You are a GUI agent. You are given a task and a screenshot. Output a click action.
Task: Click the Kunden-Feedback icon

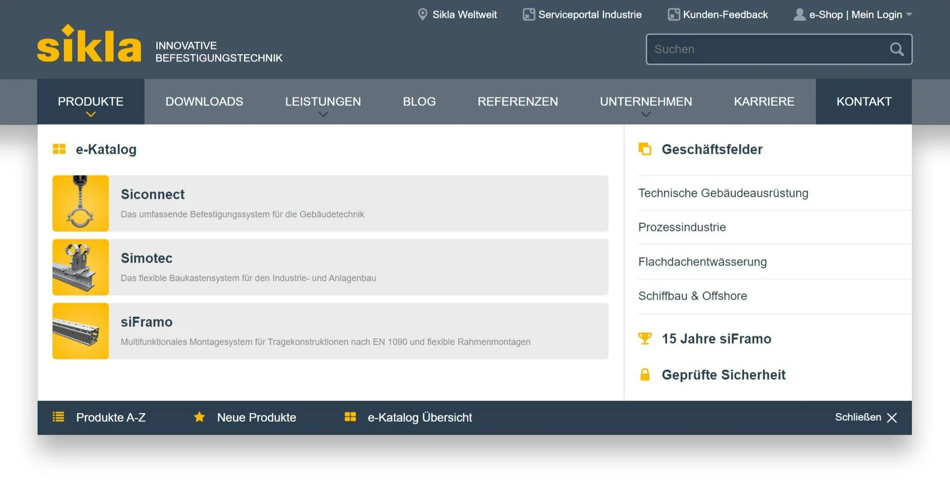pos(673,14)
